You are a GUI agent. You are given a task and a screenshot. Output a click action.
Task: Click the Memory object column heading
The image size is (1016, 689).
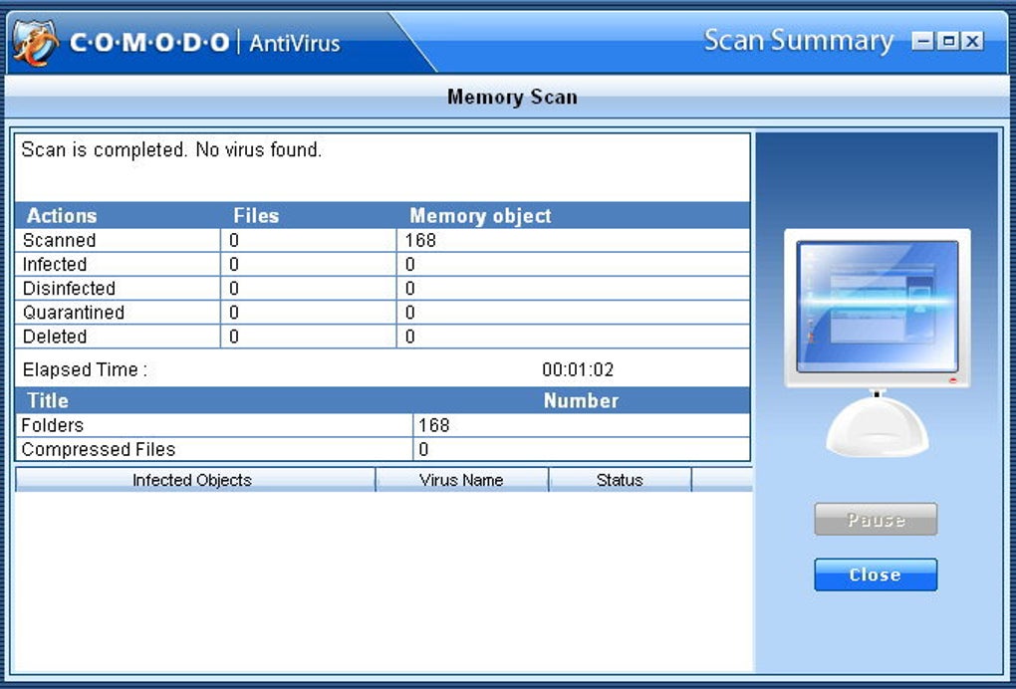(x=480, y=216)
